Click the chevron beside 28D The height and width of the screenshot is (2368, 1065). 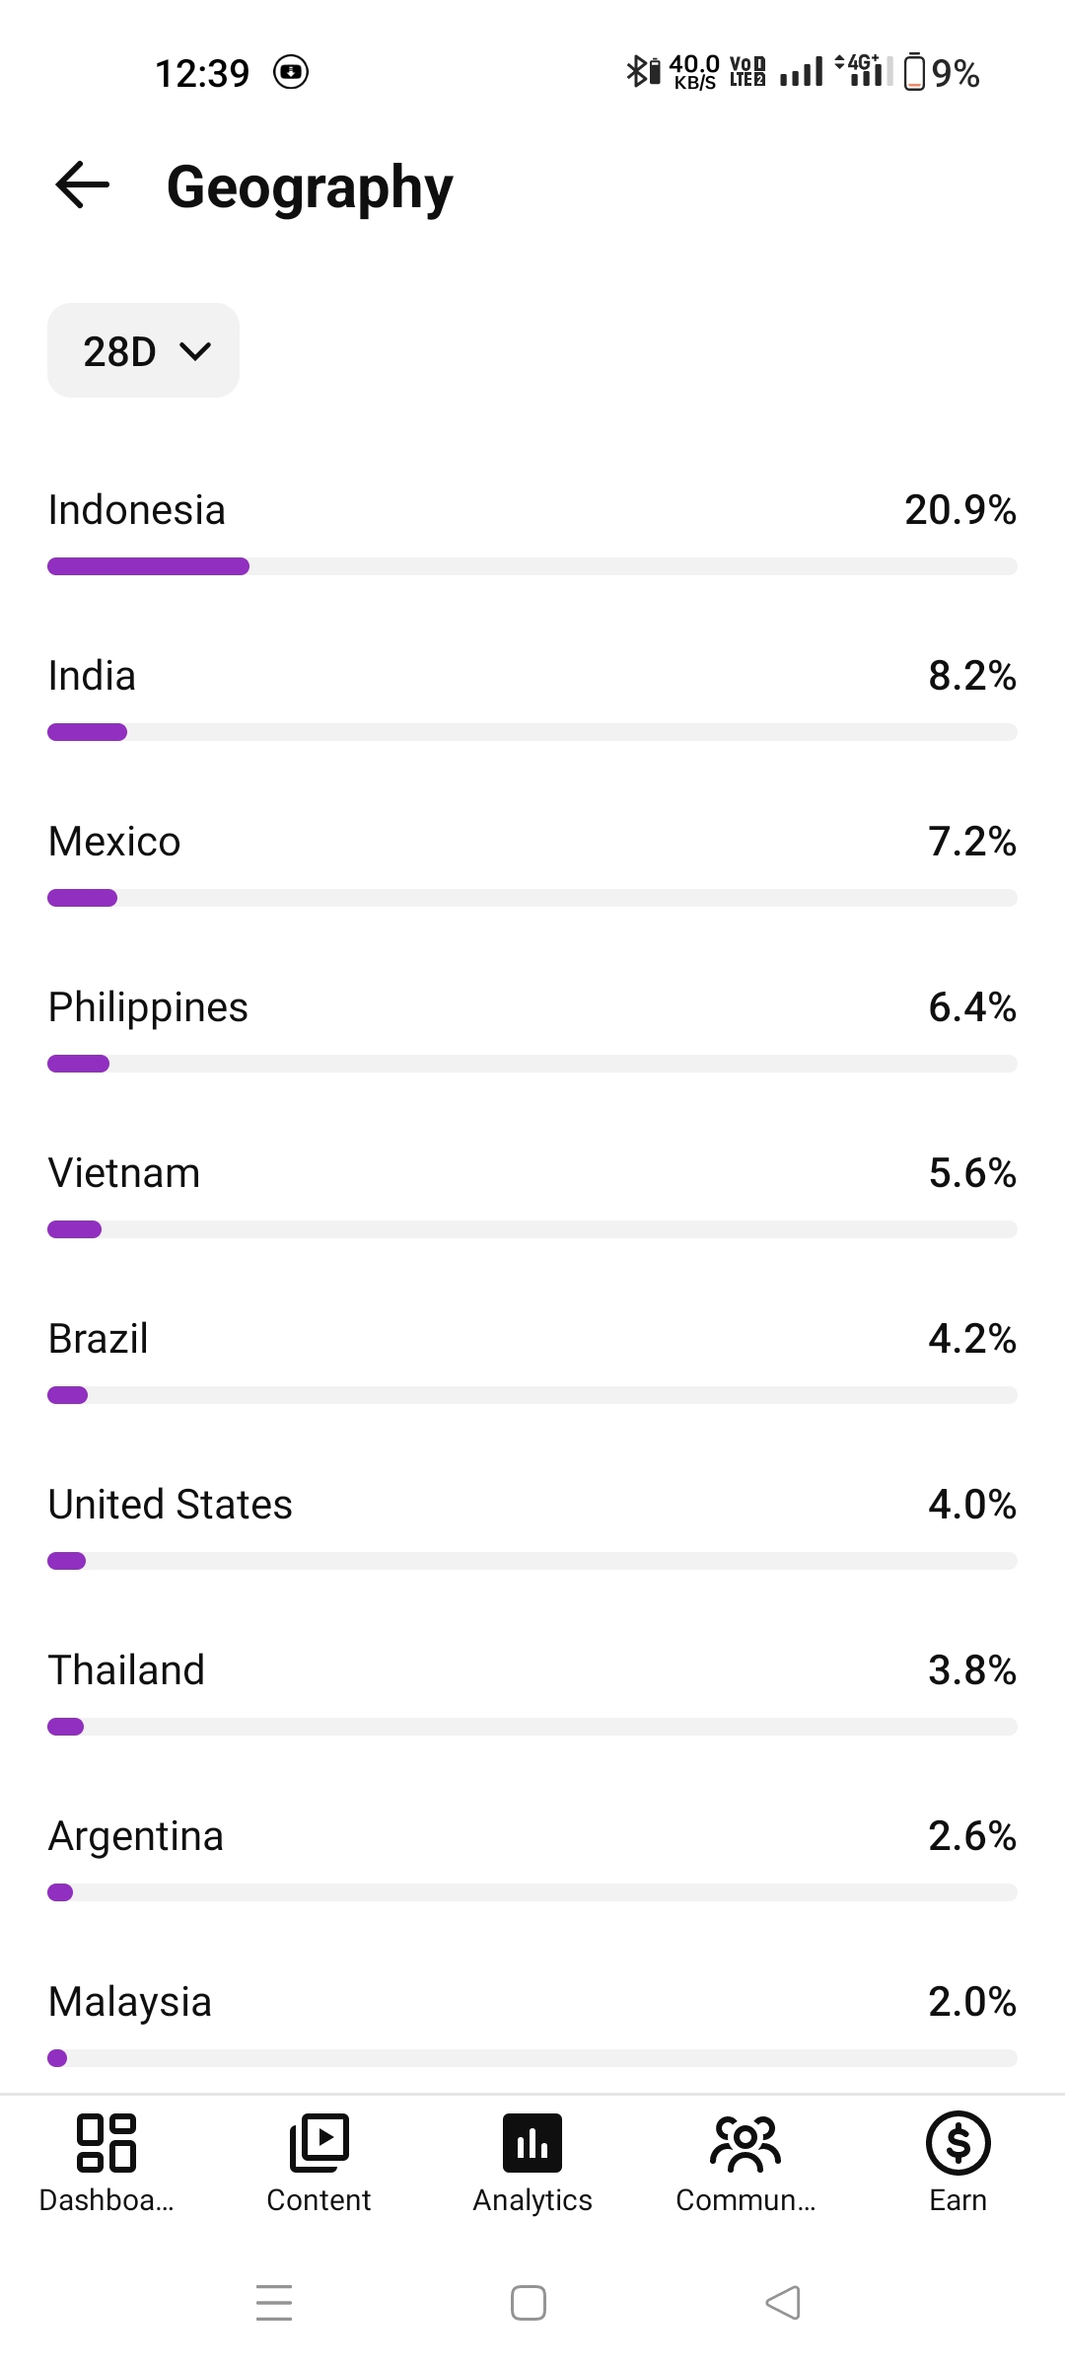(195, 351)
